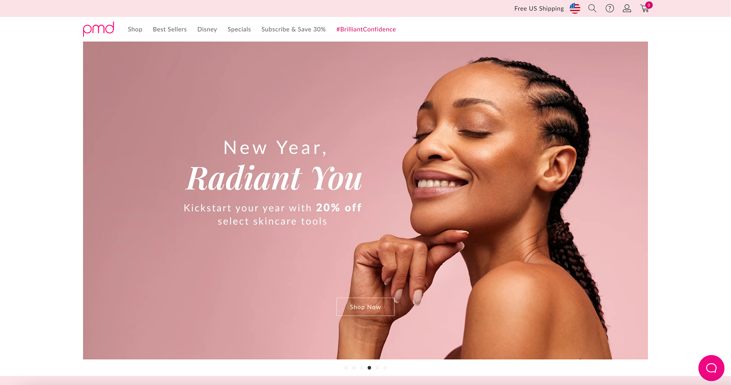This screenshot has height=385, width=731.
Task: Open the search magnifier icon
Action: point(592,8)
